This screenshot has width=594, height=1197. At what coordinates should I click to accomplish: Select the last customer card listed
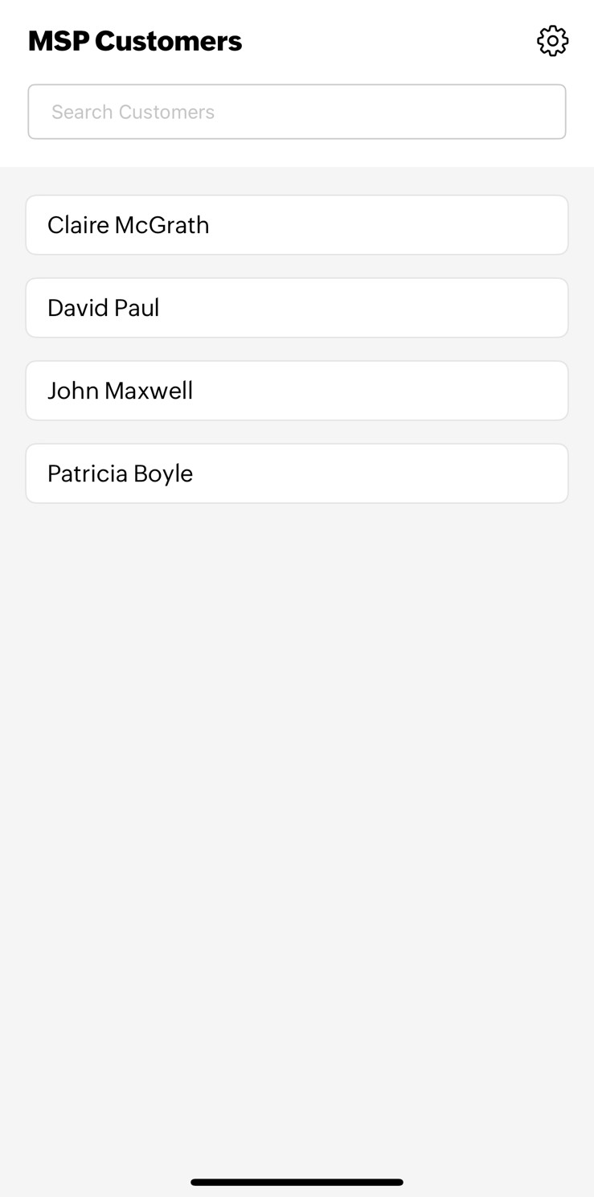[x=297, y=473]
